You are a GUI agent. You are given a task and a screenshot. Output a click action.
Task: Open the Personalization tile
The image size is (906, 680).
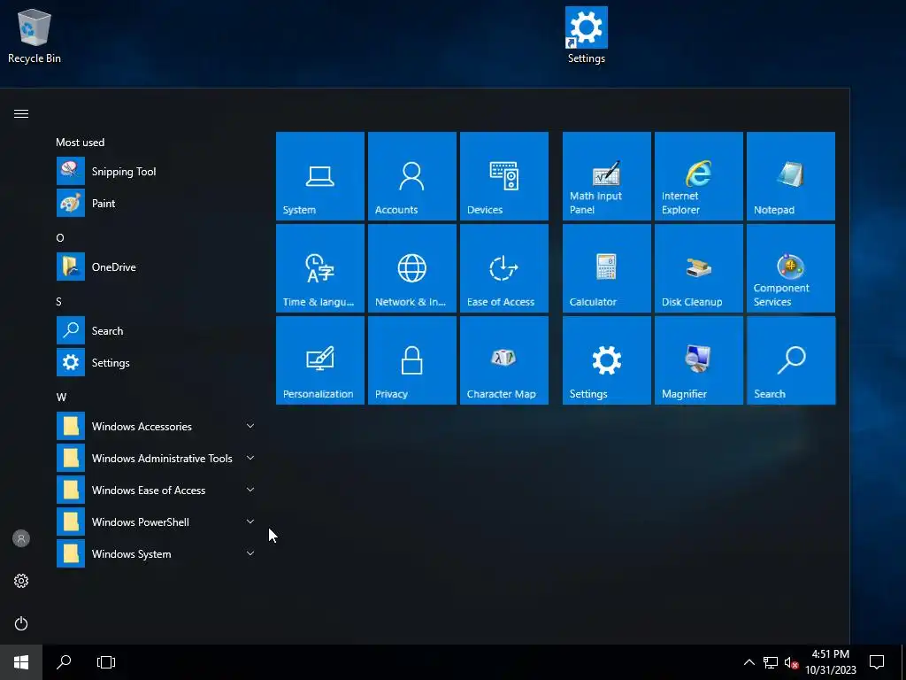point(320,359)
